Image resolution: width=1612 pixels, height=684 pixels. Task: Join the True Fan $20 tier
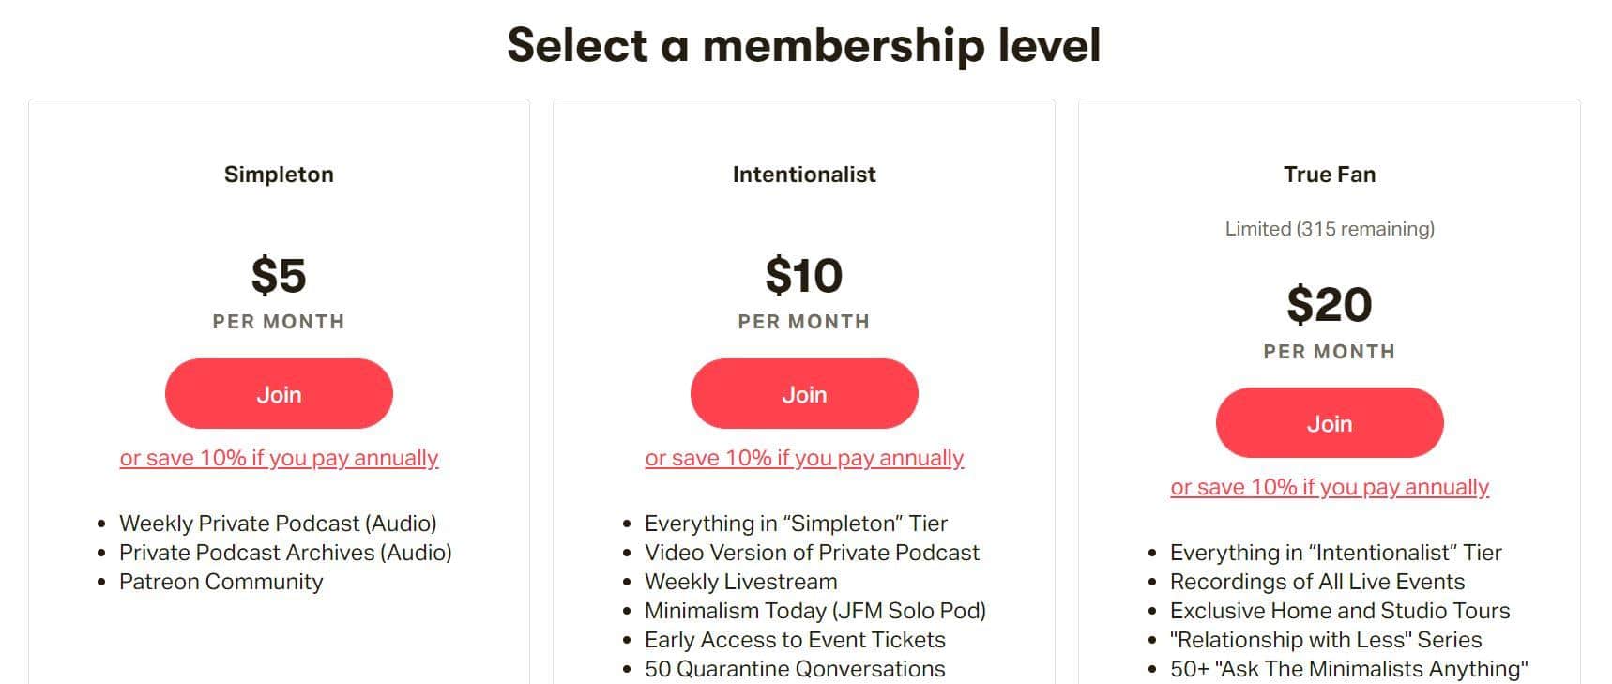click(x=1330, y=423)
